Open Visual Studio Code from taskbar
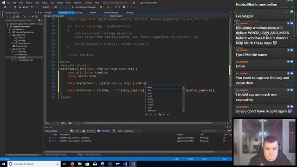Screen dimensions: 297x167 [125, 164]
